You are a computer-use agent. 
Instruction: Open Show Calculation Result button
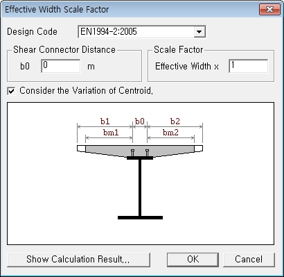point(78,260)
